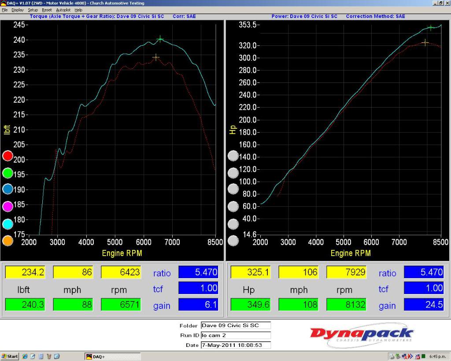The width and height of the screenshot is (451, 361).
Task: Toggle the second gray run circle on the power panel
Action: [x=233, y=173]
